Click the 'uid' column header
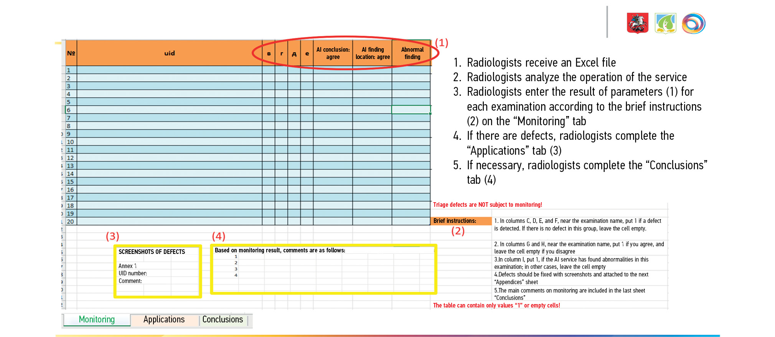Viewport: 775px width, 337px height. pos(169,53)
